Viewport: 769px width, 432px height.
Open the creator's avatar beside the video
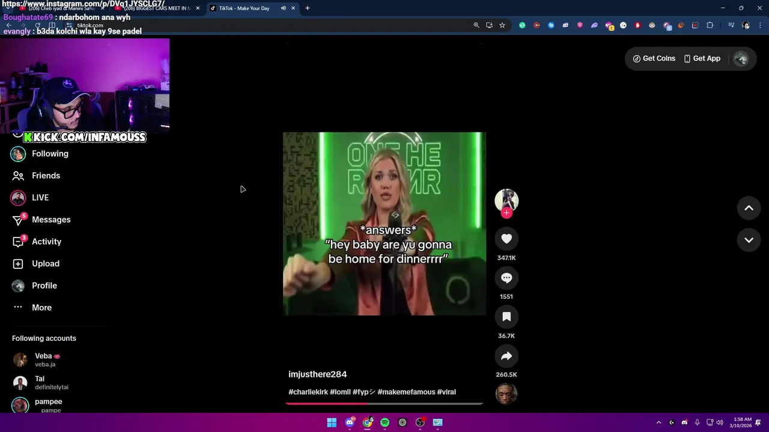click(506, 200)
